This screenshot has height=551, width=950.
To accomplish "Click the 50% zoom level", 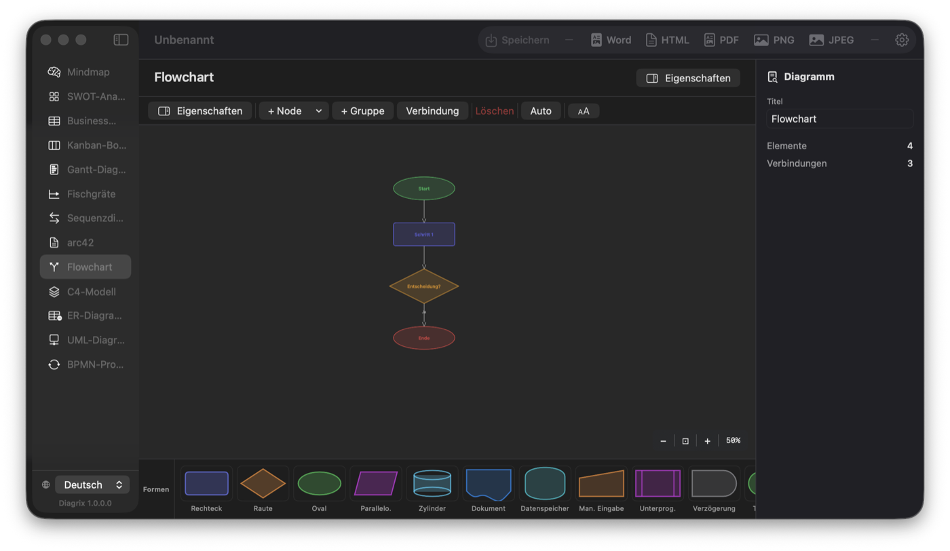I will point(733,440).
